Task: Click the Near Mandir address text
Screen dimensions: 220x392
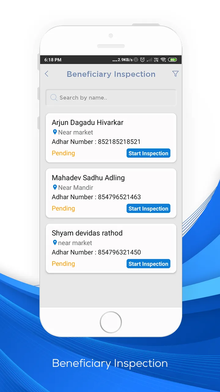Action: 75,187
